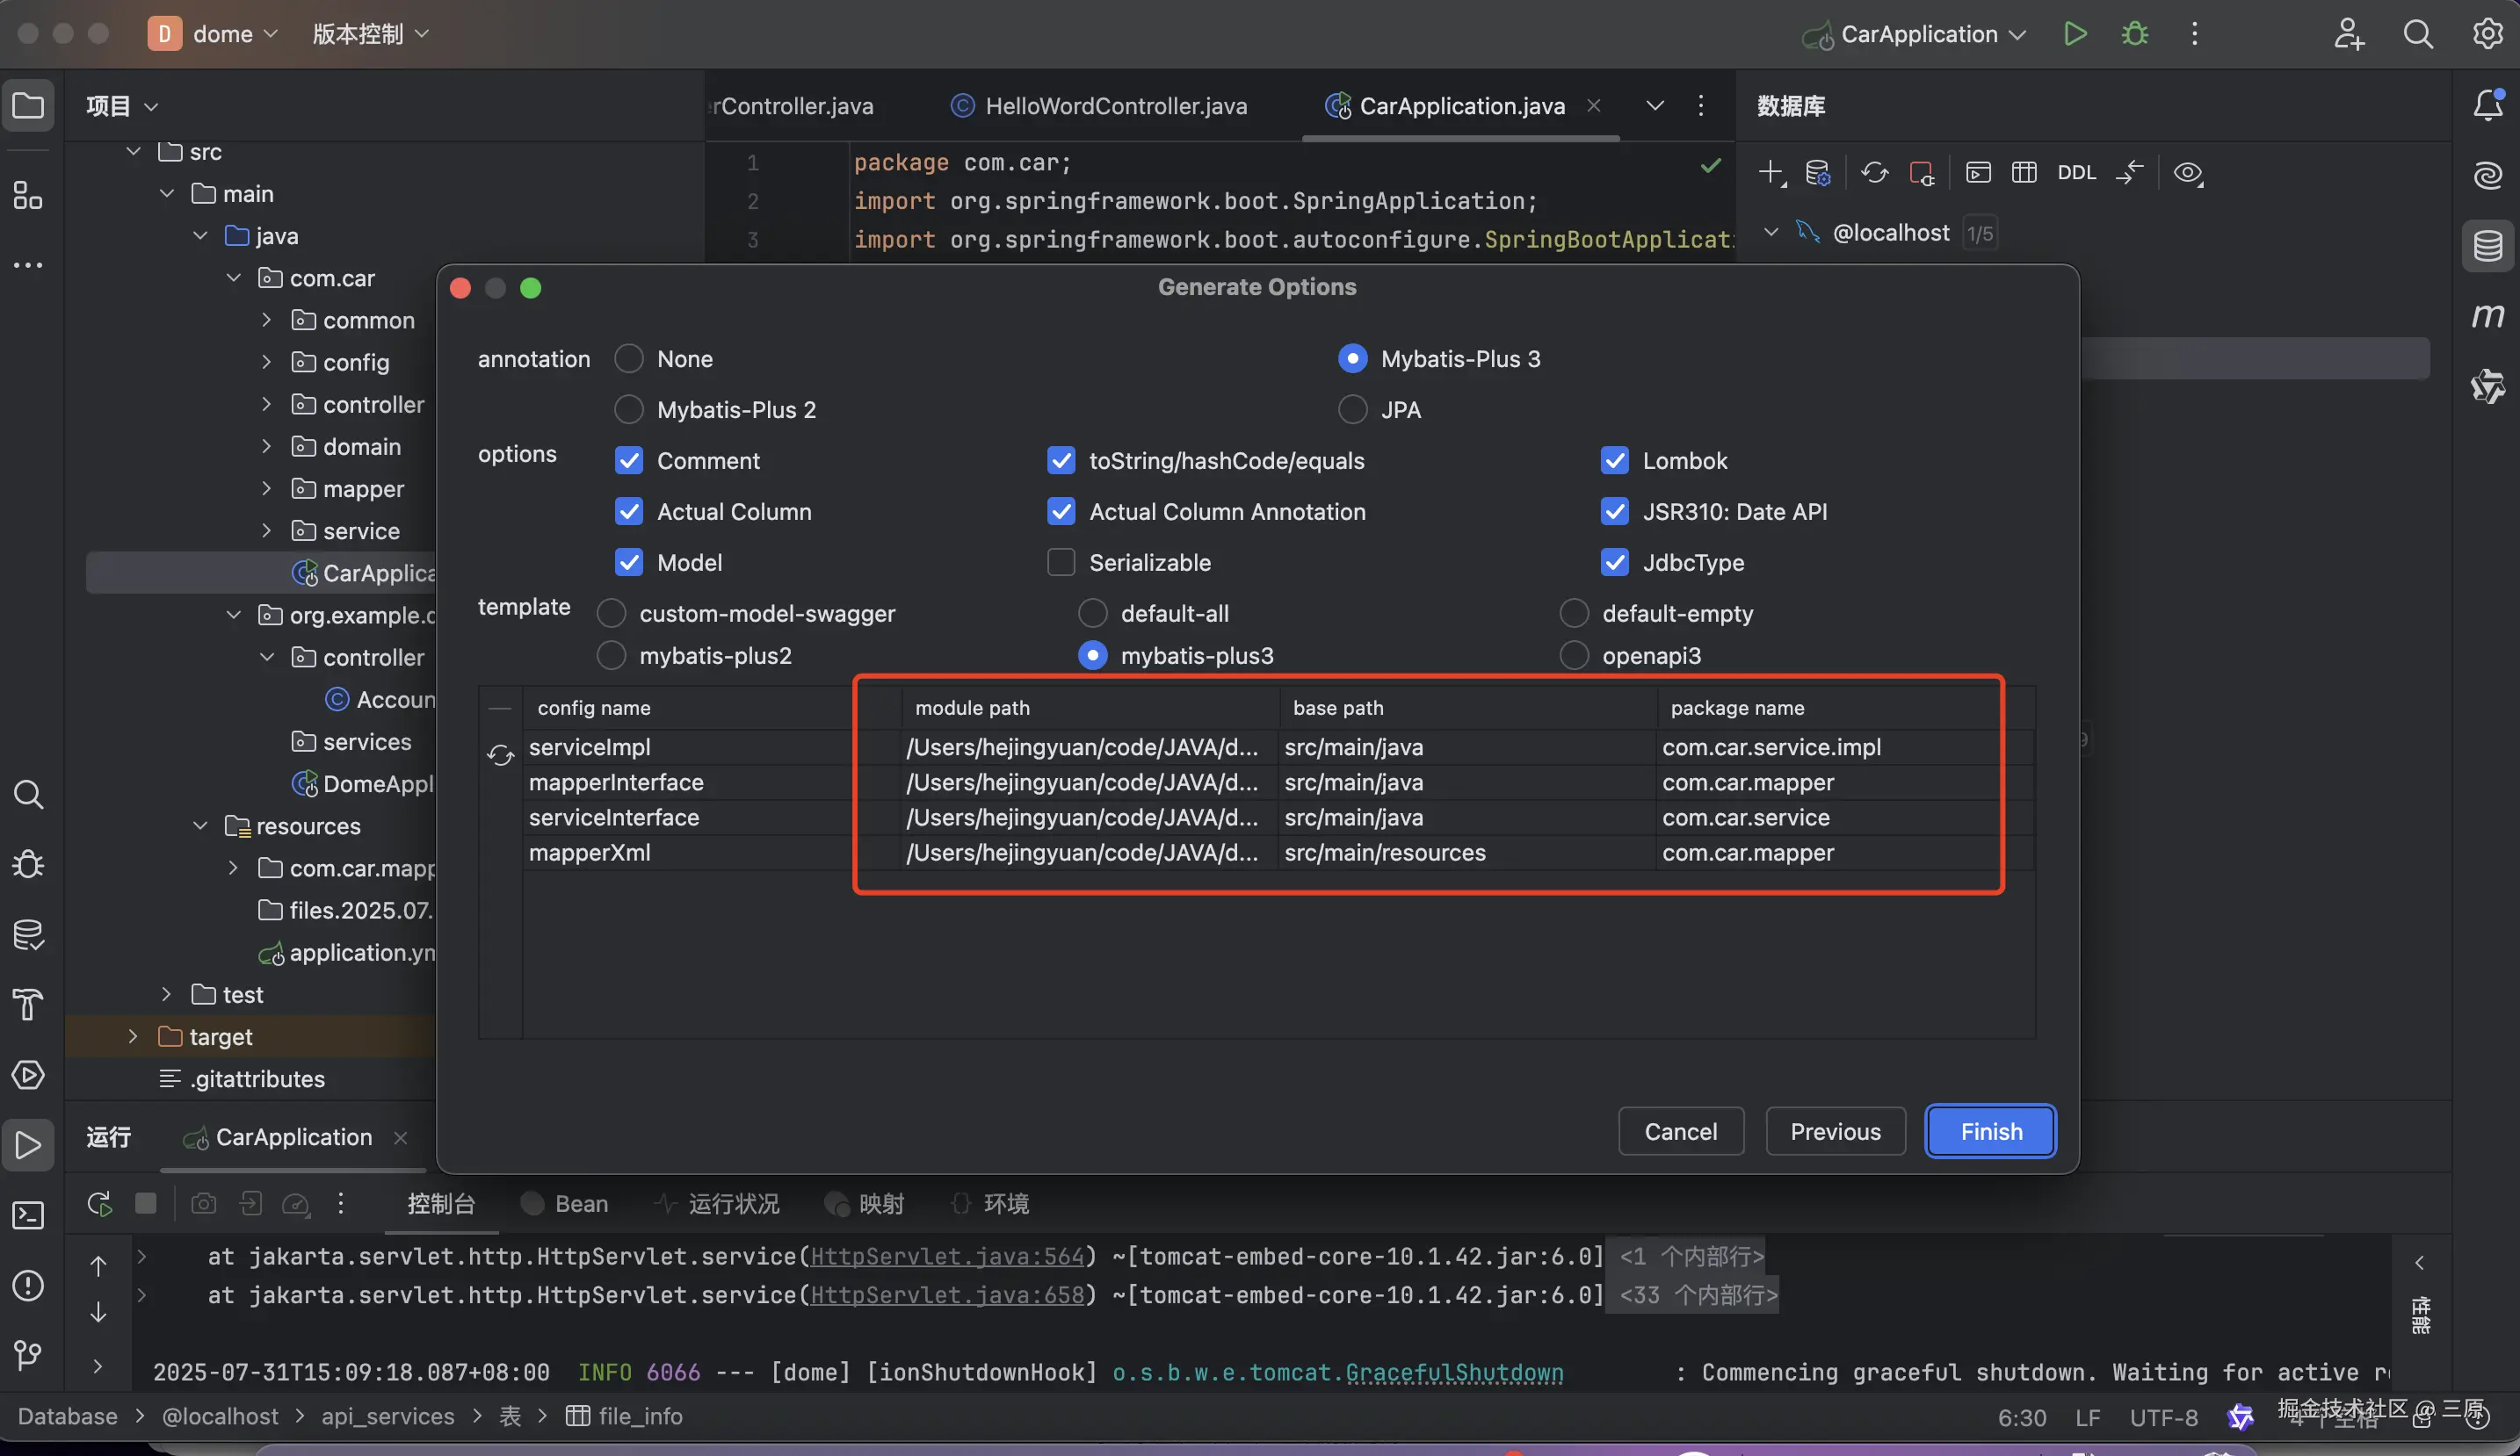This screenshot has width=2520, height=1456.
Task: Switch to HelloWordController.java tab
Action: (1115, 106)
